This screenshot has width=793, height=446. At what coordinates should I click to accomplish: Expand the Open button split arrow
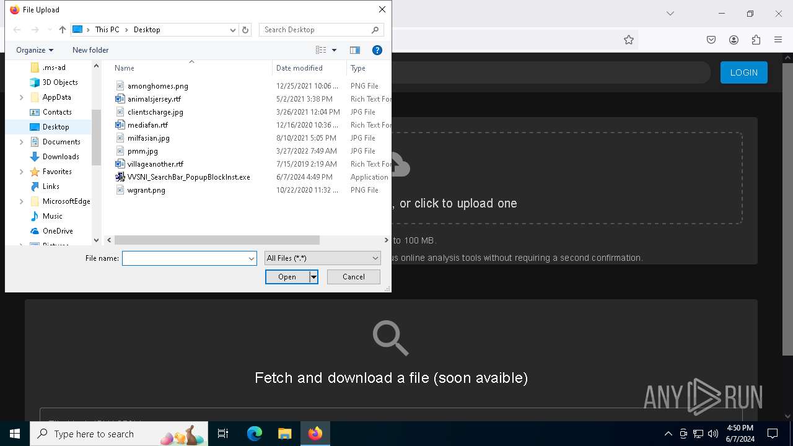[x=314, y=277]
